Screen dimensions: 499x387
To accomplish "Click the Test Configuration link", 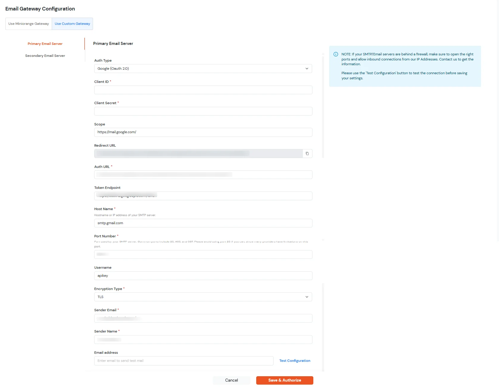I will click(x=294, y=361).
